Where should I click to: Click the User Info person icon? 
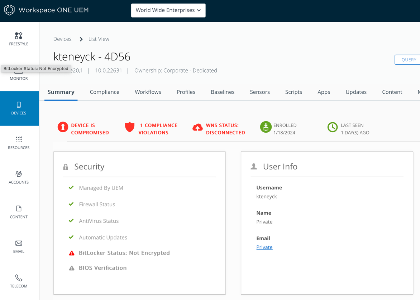254,167
